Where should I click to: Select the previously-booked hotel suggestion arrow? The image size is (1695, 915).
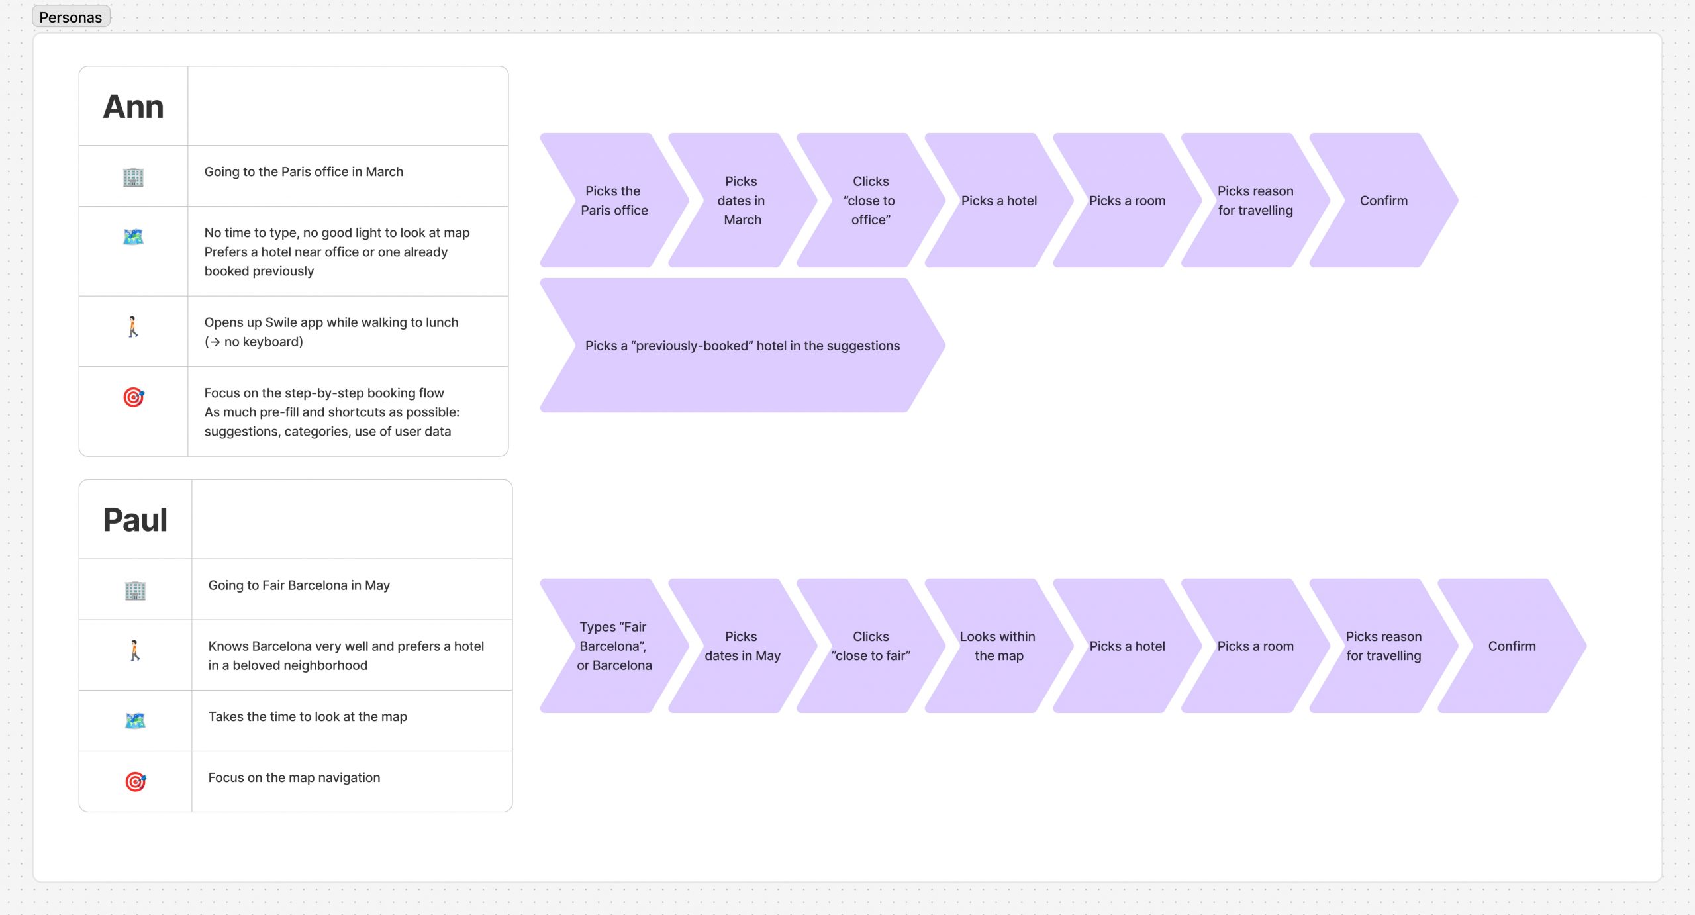(x=742, y=346)
